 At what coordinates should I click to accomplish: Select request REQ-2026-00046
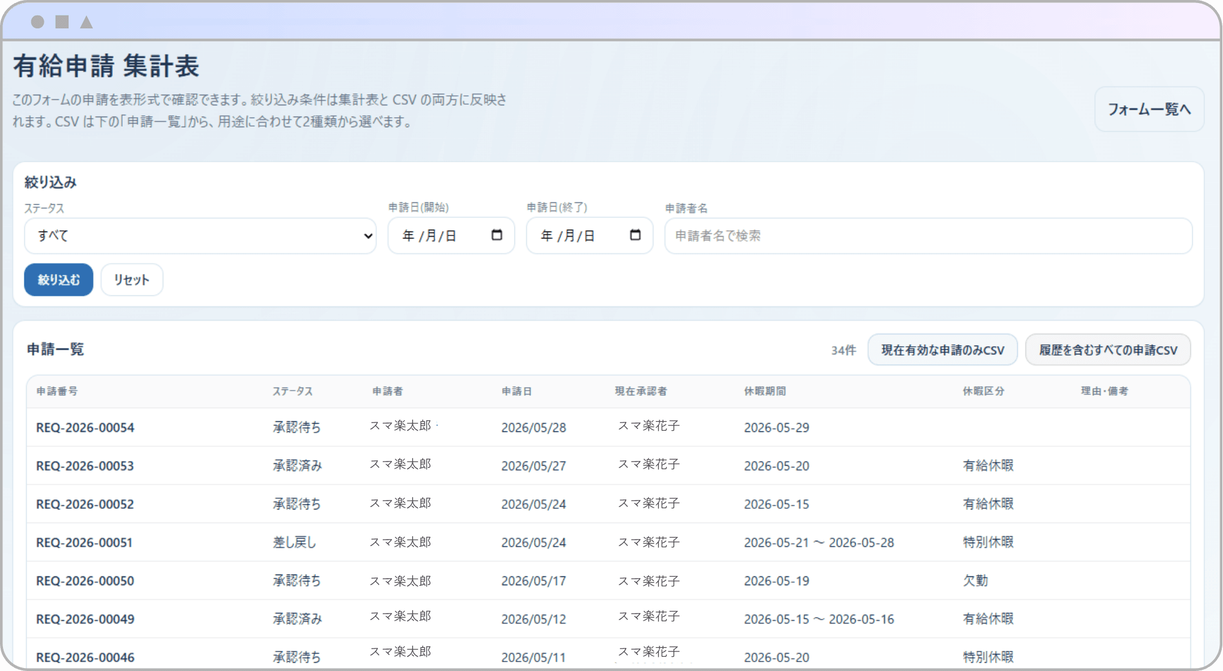tap(85, 657)
